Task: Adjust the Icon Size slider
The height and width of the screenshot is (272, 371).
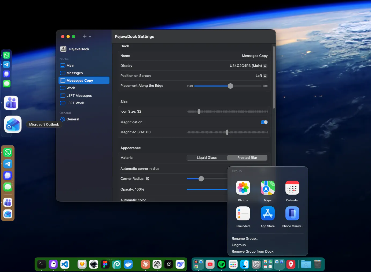Action: (x=227, y=112)
